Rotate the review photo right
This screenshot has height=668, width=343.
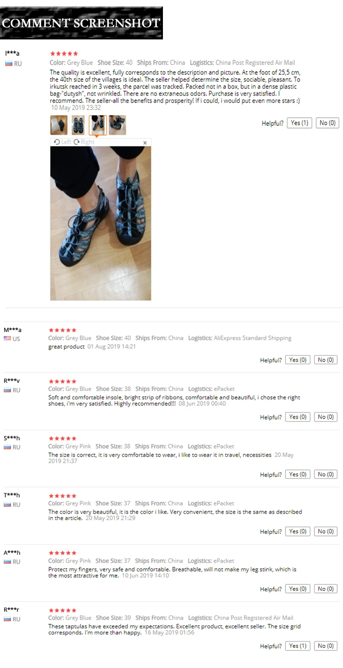[x=84, y=142]
